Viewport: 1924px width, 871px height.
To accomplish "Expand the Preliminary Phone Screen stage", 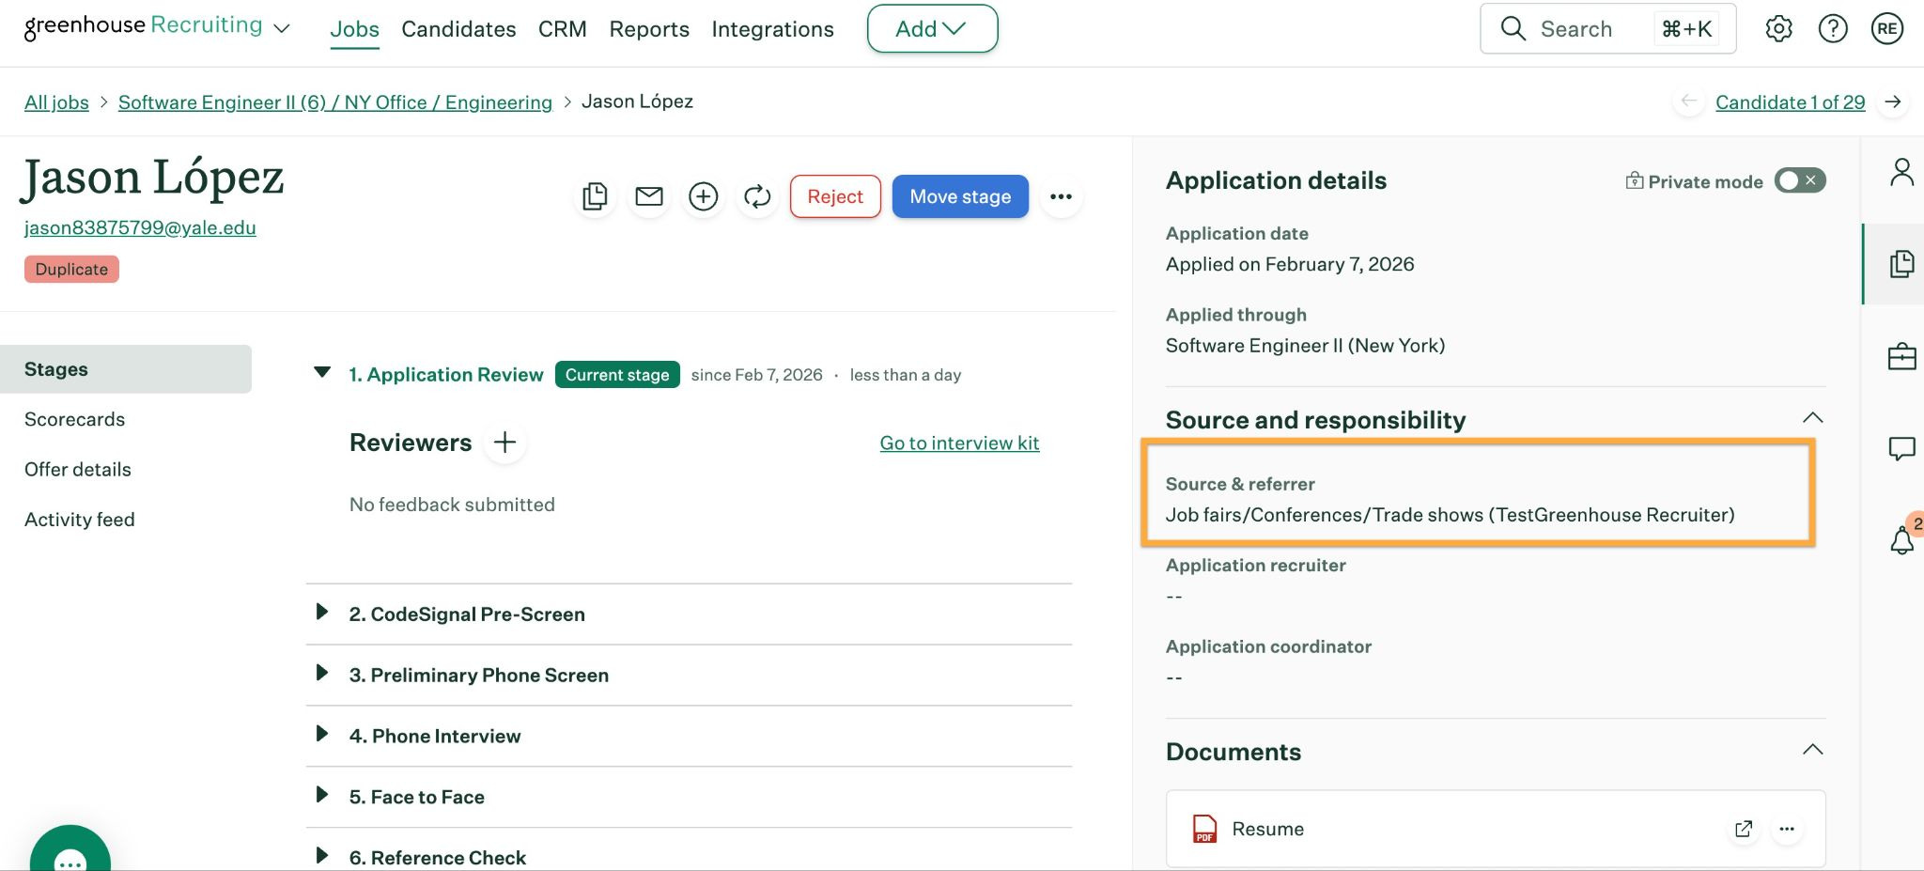I will coord(322,673).
